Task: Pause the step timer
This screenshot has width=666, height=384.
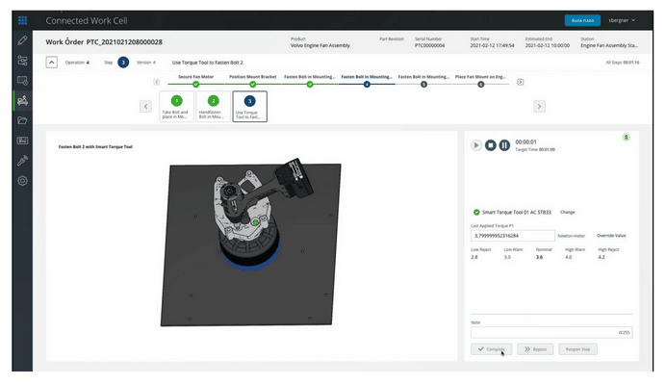Action: point(504,145)
